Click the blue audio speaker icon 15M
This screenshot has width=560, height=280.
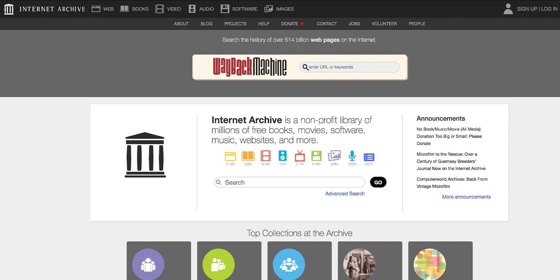point(283,156)
